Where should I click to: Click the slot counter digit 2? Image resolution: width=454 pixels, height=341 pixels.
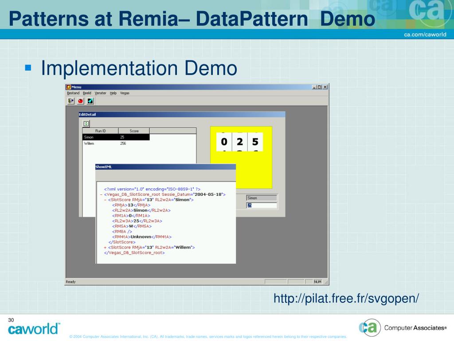point(240,142)
